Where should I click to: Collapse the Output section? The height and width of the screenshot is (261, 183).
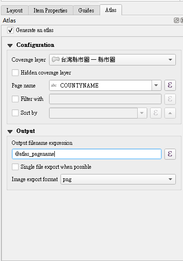click(10, 131)
